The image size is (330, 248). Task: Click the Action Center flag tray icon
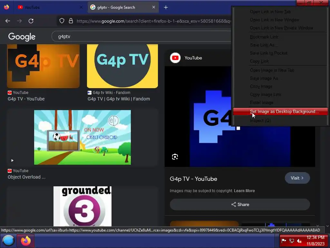[x=284, y=241]
